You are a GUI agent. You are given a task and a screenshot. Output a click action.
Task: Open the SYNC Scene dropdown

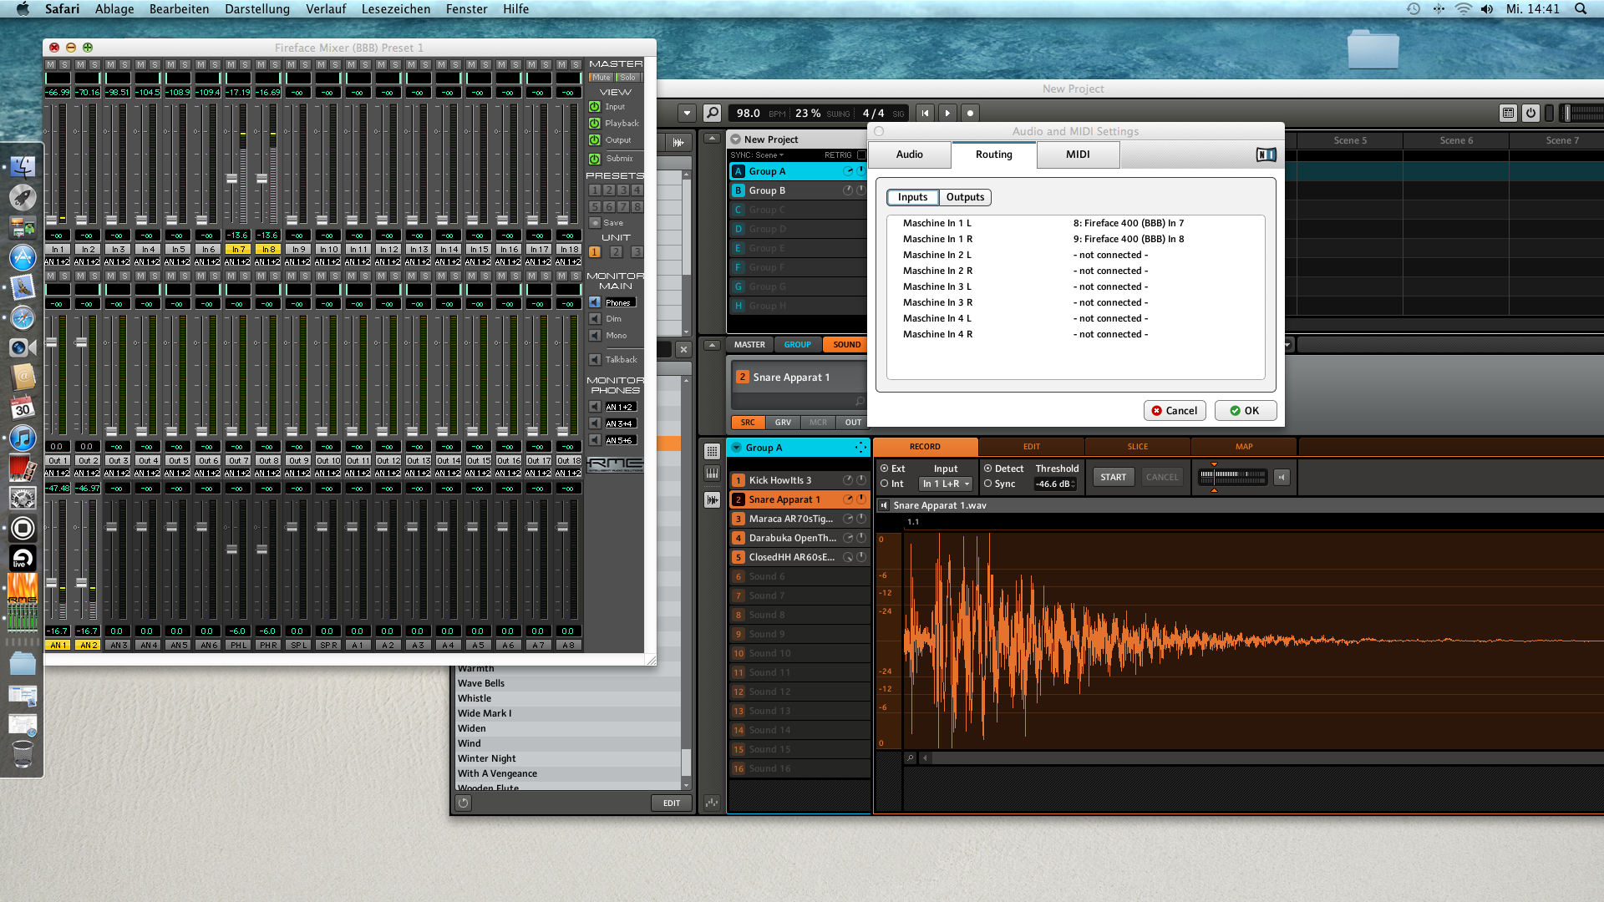tap(757, 155)
